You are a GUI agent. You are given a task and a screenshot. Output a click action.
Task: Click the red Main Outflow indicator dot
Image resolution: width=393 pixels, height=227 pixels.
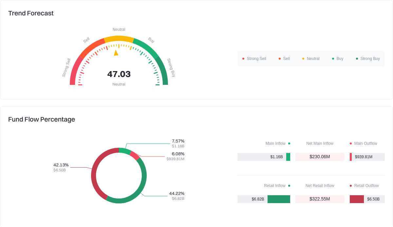pos(351,143)
